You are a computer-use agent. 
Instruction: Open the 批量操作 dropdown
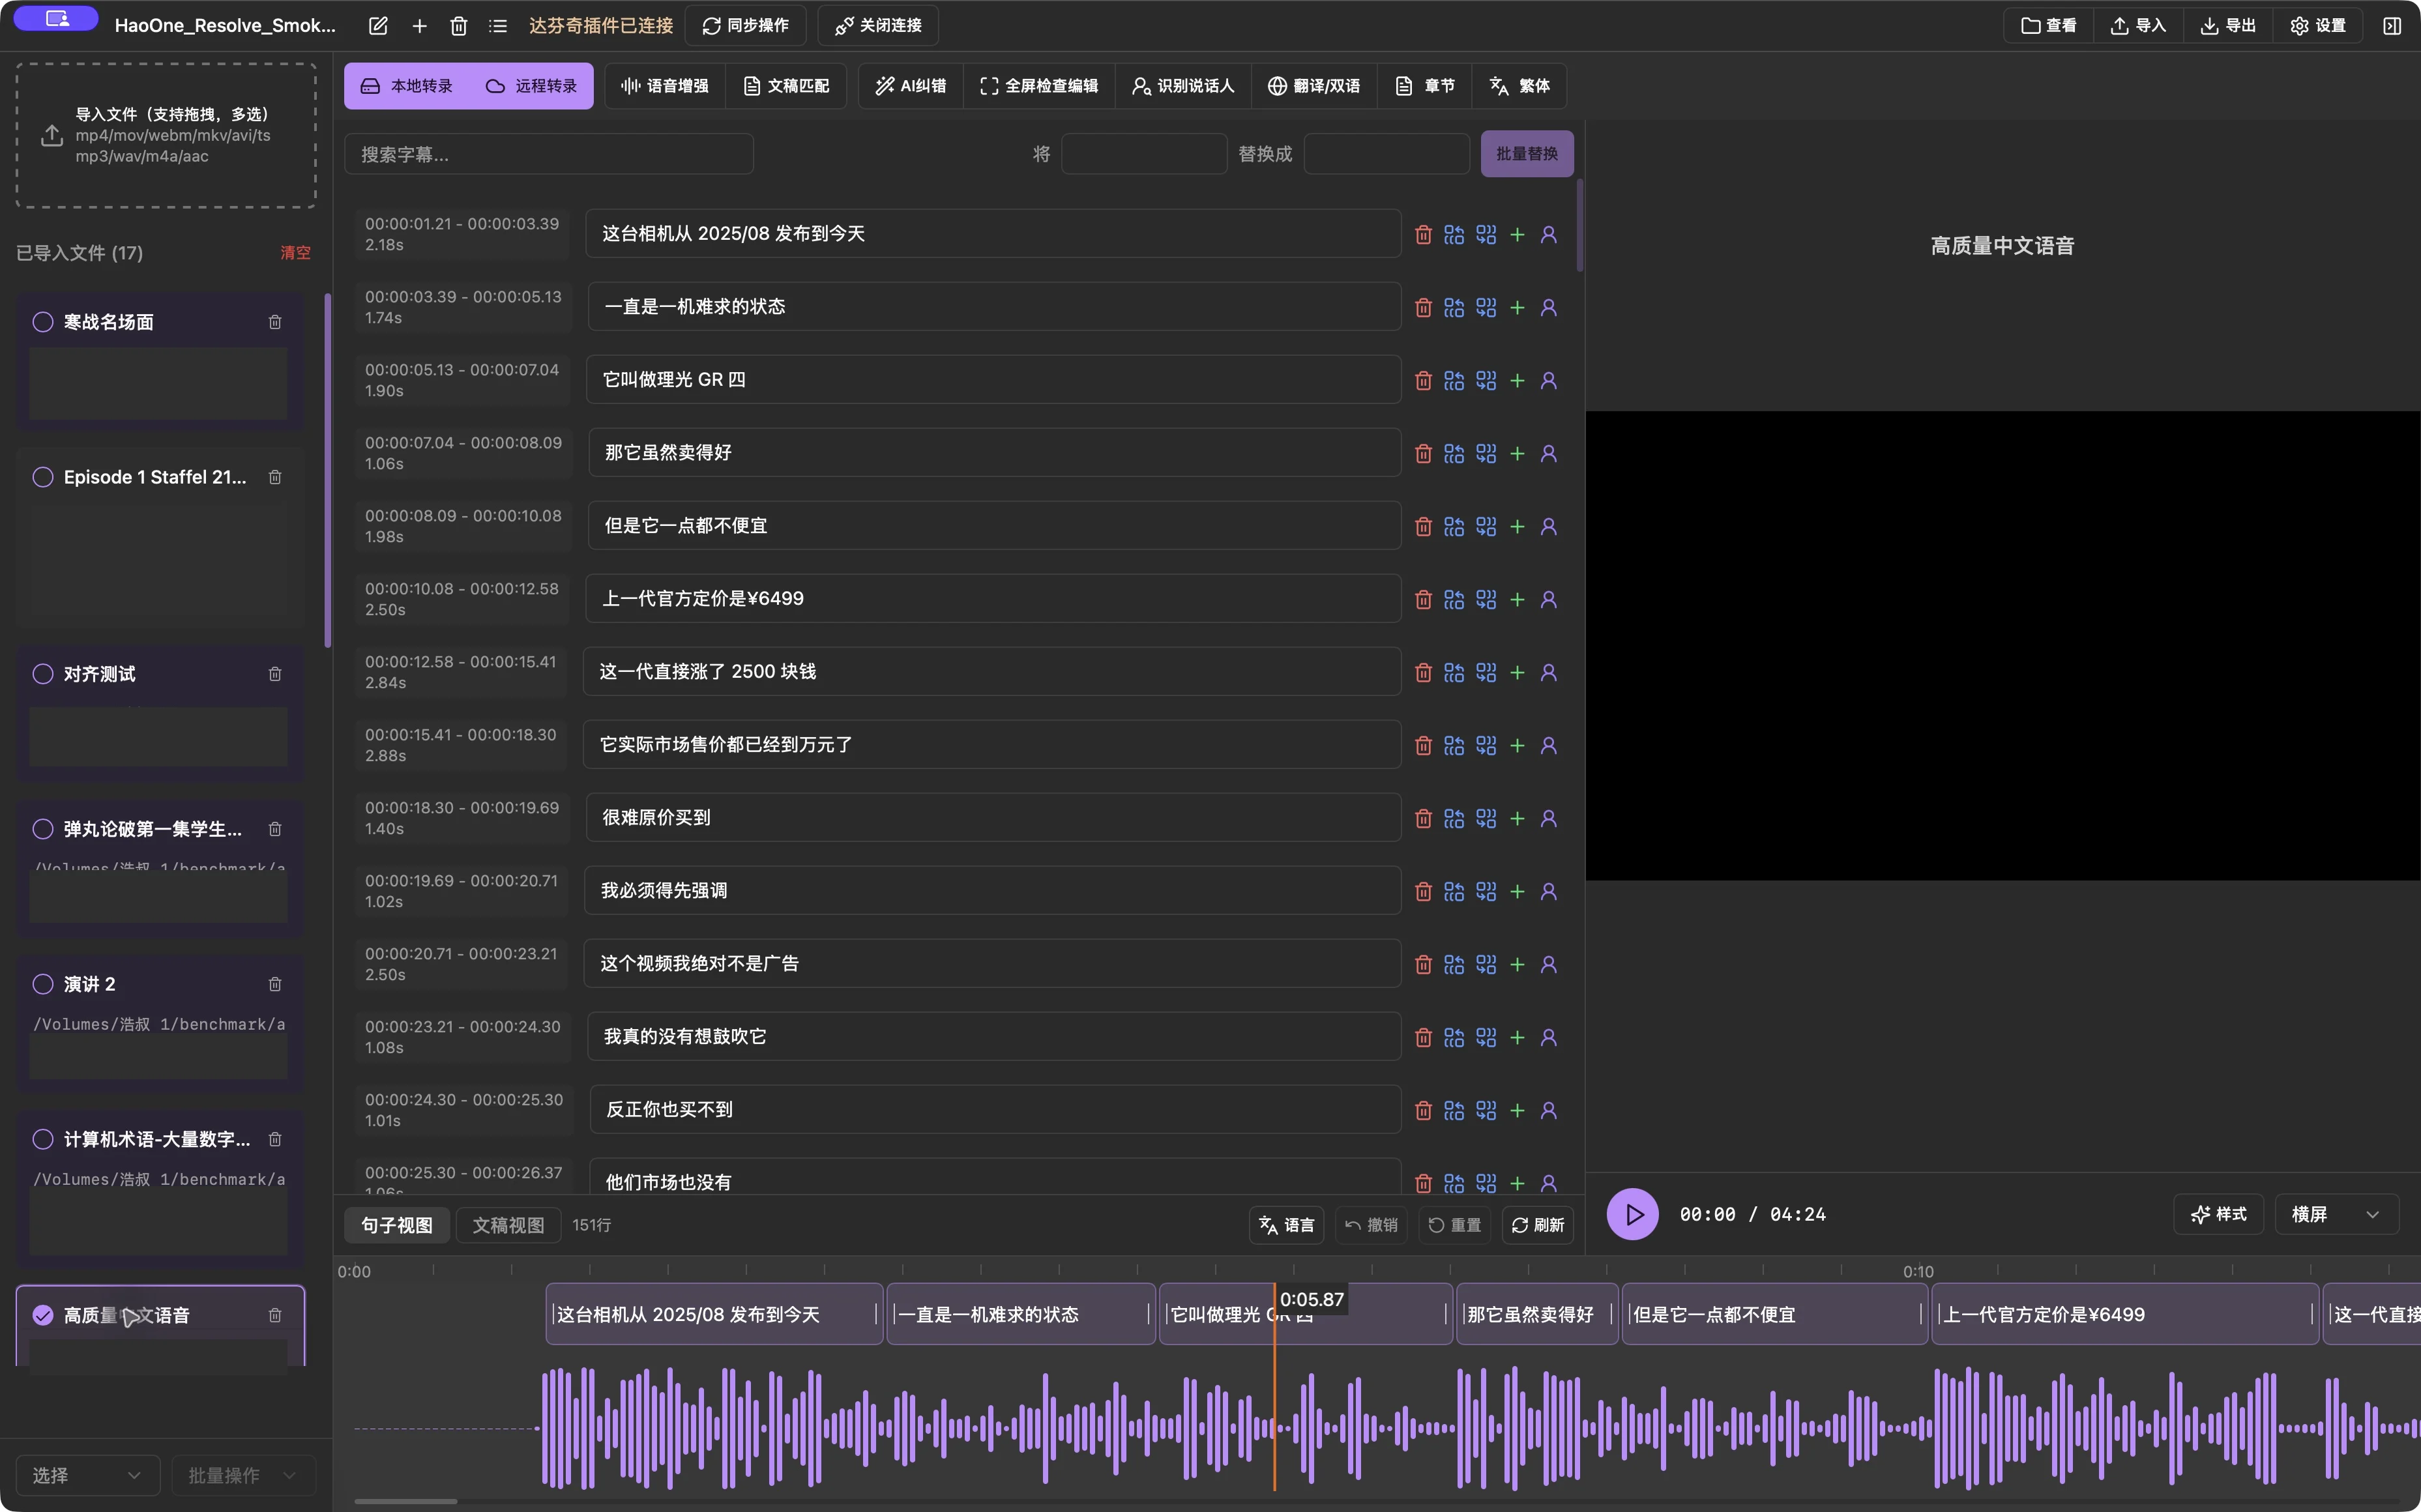(x=243, y=1475)
